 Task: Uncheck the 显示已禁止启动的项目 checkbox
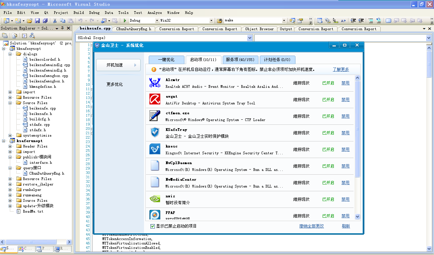152,226
